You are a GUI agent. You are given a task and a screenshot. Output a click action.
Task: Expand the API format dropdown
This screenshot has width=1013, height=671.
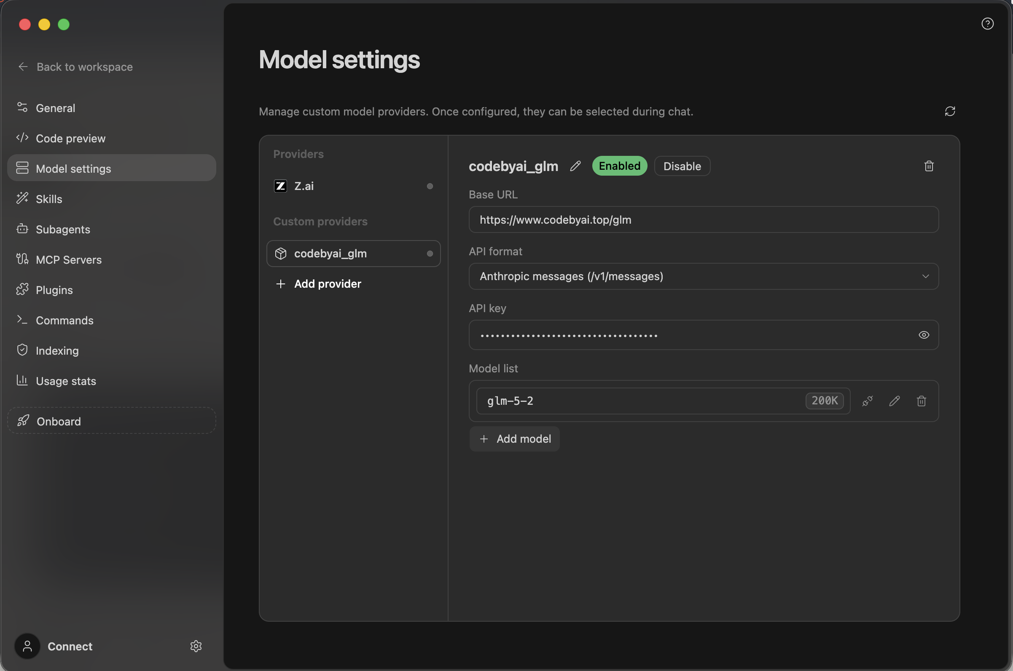tap(704, 276)
